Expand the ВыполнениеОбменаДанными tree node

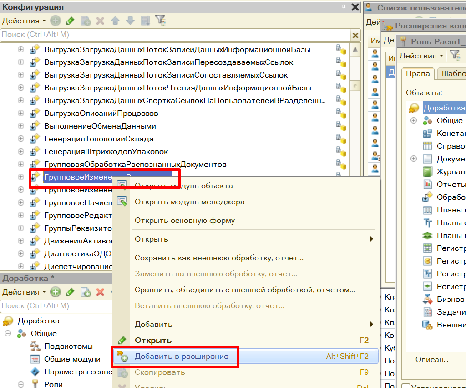[x=21, y=126]
